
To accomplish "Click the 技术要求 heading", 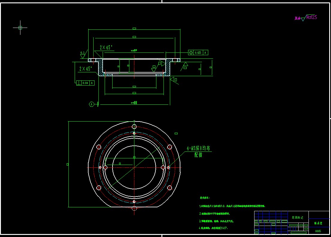I will pos(205,198).
